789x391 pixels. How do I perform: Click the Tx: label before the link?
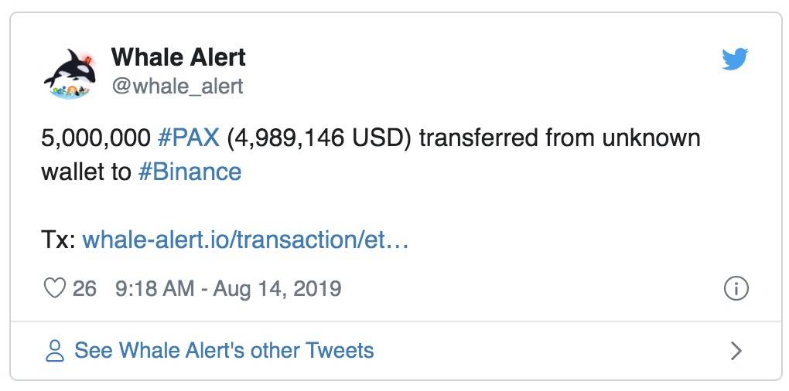click(x=58, y=240)
